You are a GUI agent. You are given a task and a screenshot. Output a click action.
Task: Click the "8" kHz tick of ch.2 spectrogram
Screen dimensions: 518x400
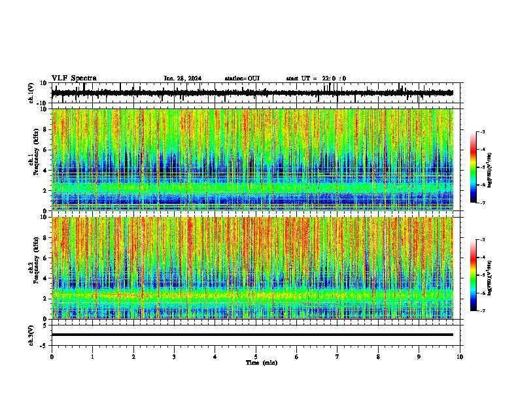coord(45,238)
